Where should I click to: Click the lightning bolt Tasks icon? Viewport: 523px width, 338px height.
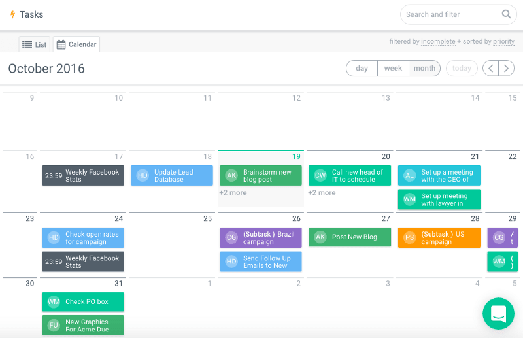[12, 14]
